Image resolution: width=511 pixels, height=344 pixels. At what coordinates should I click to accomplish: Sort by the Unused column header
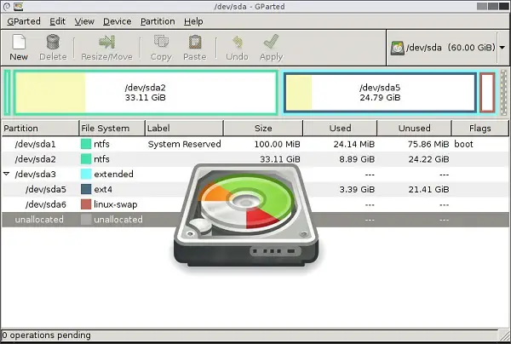[x=415, y=128]
